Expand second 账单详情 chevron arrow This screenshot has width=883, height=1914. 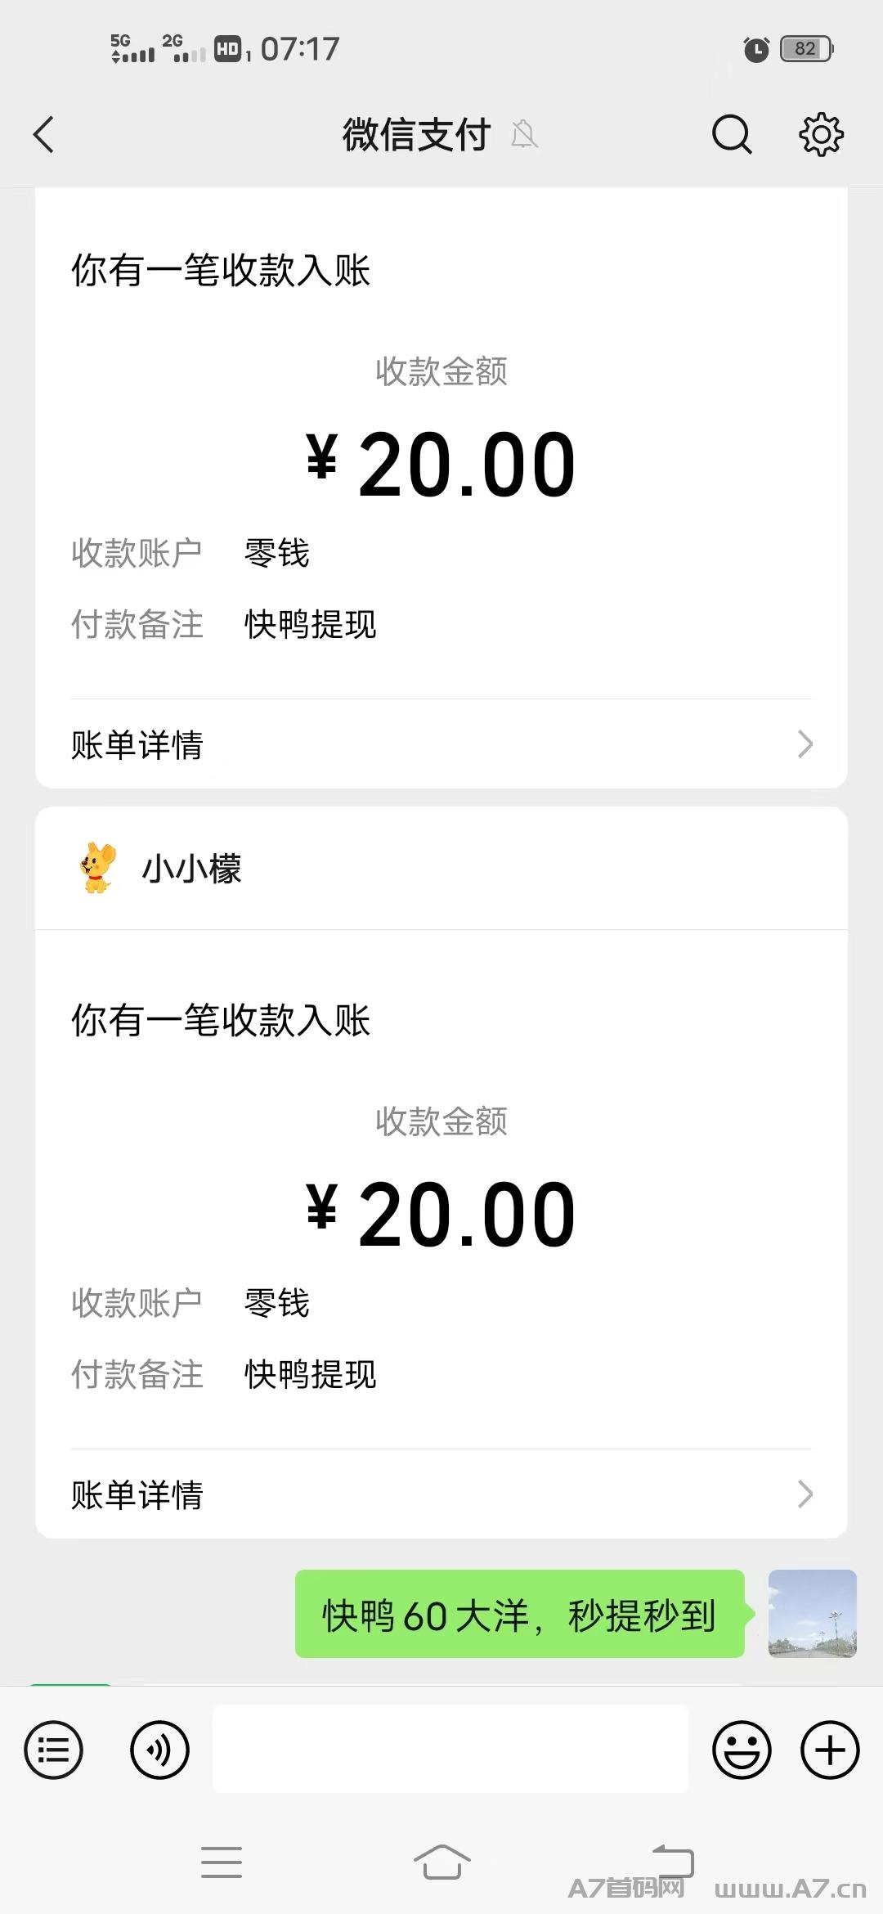[x=805, y=1494]
